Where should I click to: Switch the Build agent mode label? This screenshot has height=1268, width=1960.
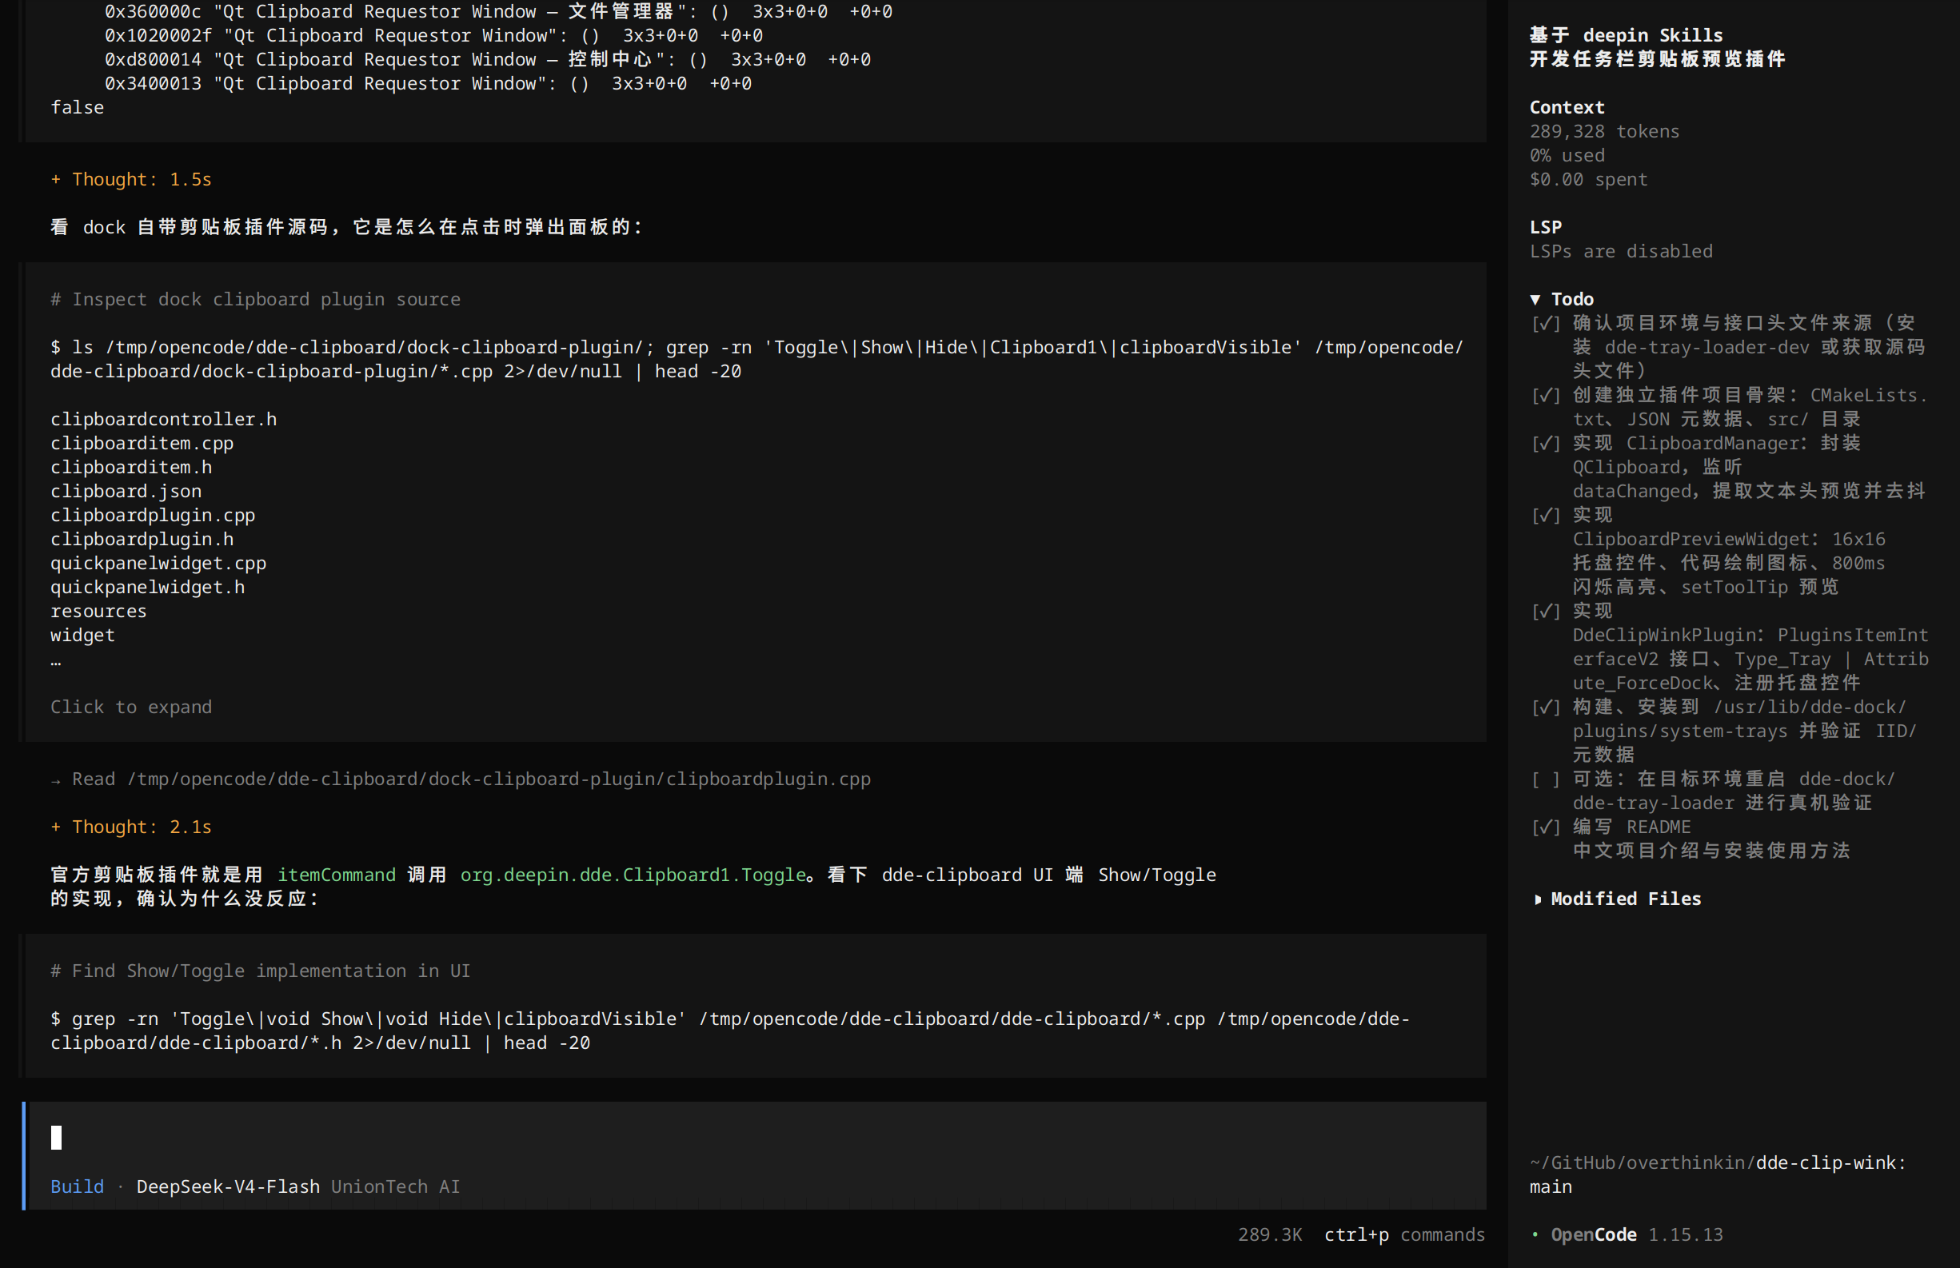tap(78, 1186)
